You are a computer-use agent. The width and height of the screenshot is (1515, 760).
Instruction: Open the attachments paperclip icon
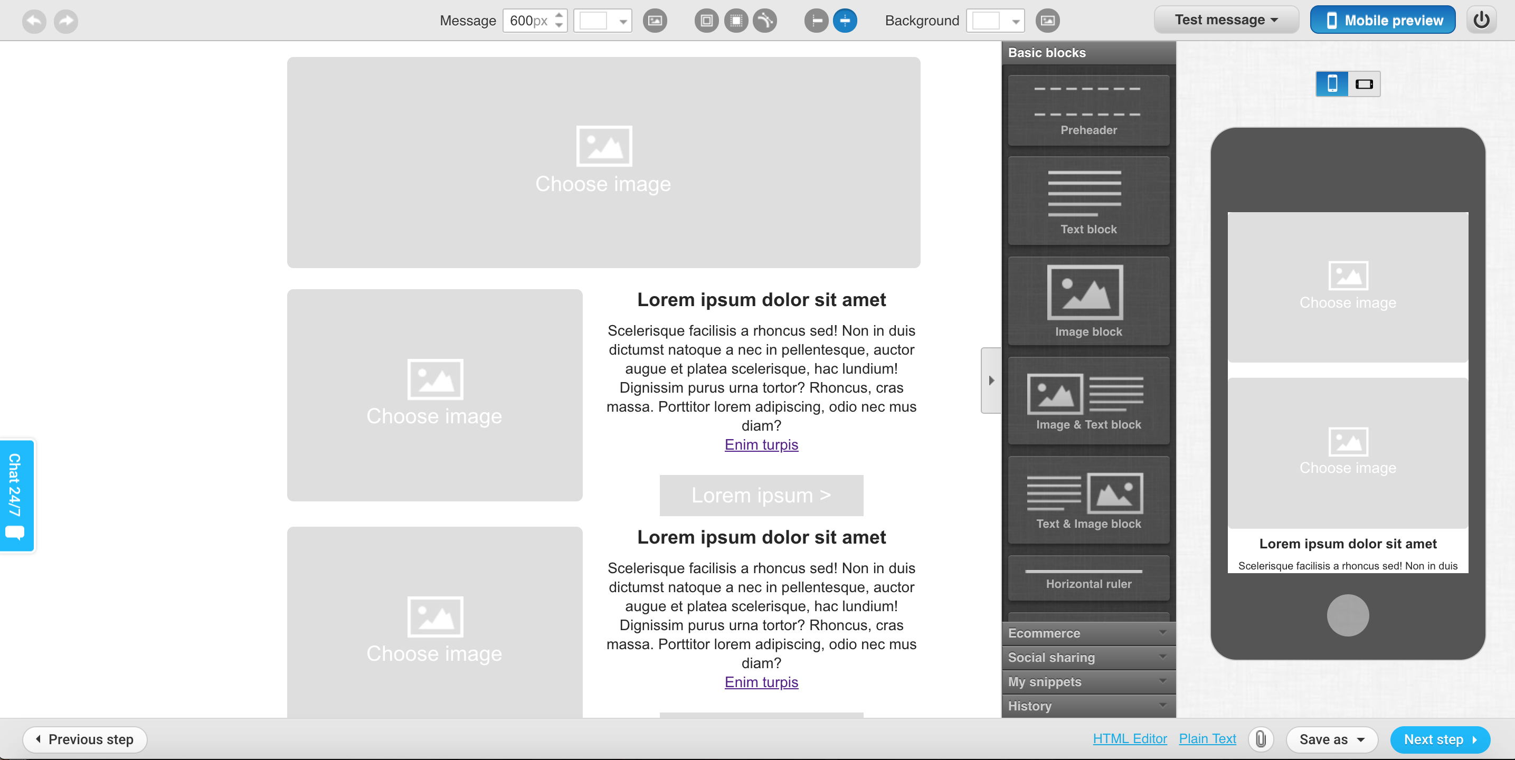coord(1261,739)
